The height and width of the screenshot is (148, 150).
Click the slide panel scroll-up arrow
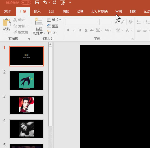[x=50, y=44]
